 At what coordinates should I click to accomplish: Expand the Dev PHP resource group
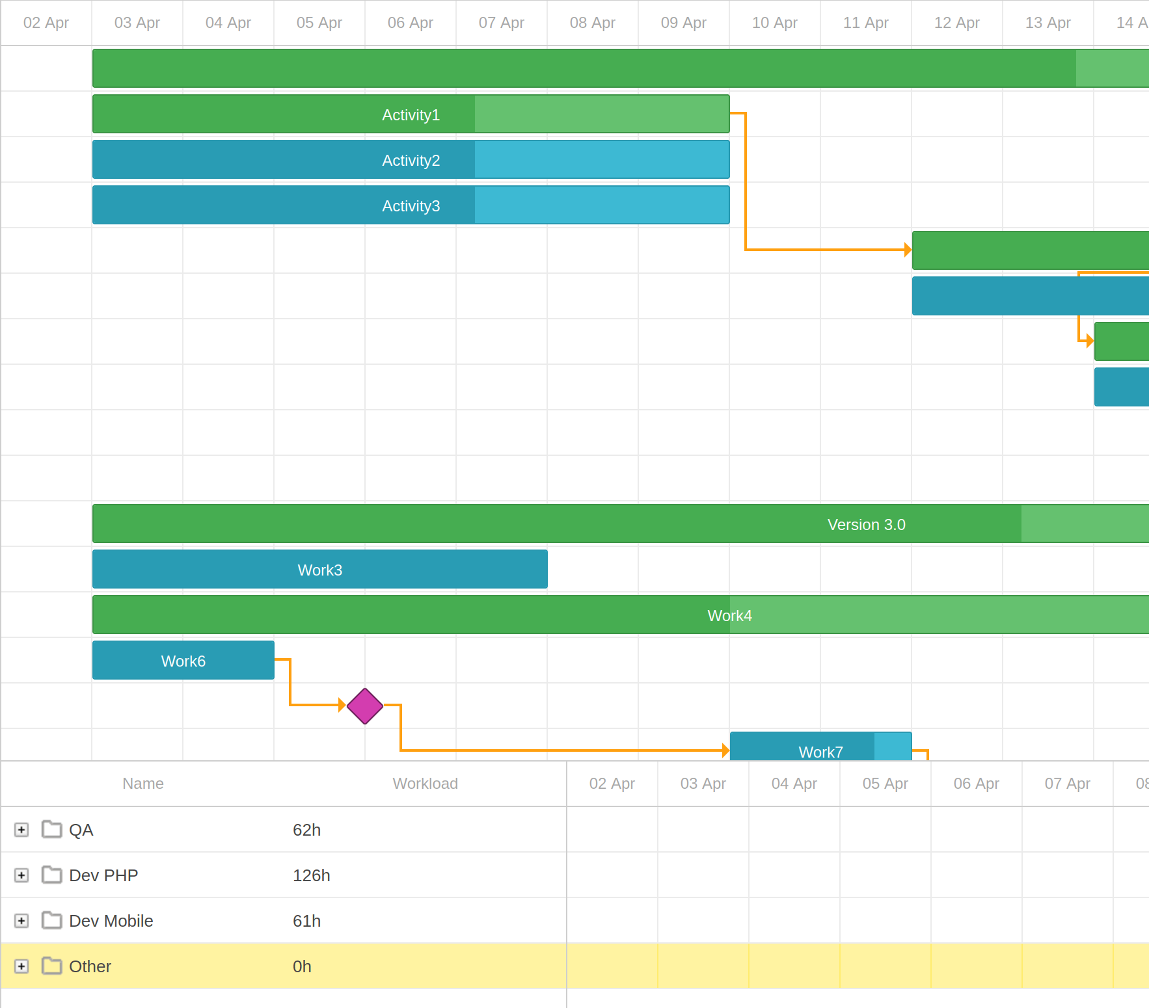pyautogui.click(x=21, y=875)
